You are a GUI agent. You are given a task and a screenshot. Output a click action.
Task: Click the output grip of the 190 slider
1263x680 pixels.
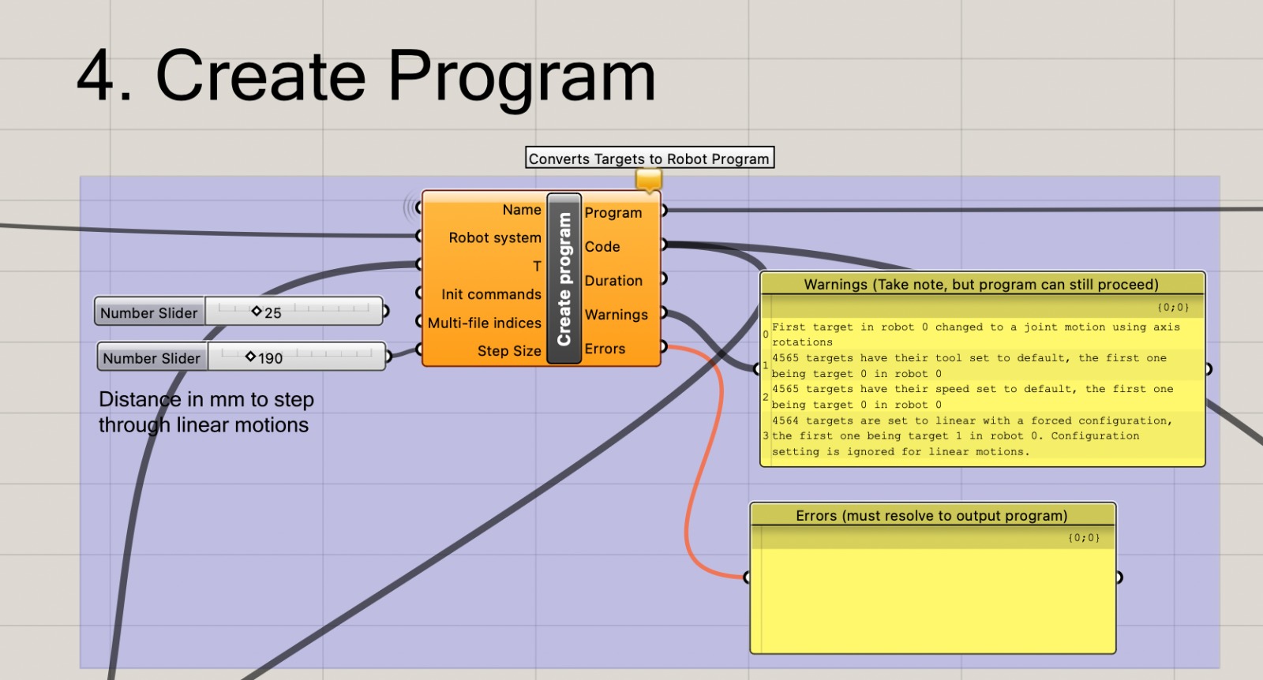(x=389, y=357)
